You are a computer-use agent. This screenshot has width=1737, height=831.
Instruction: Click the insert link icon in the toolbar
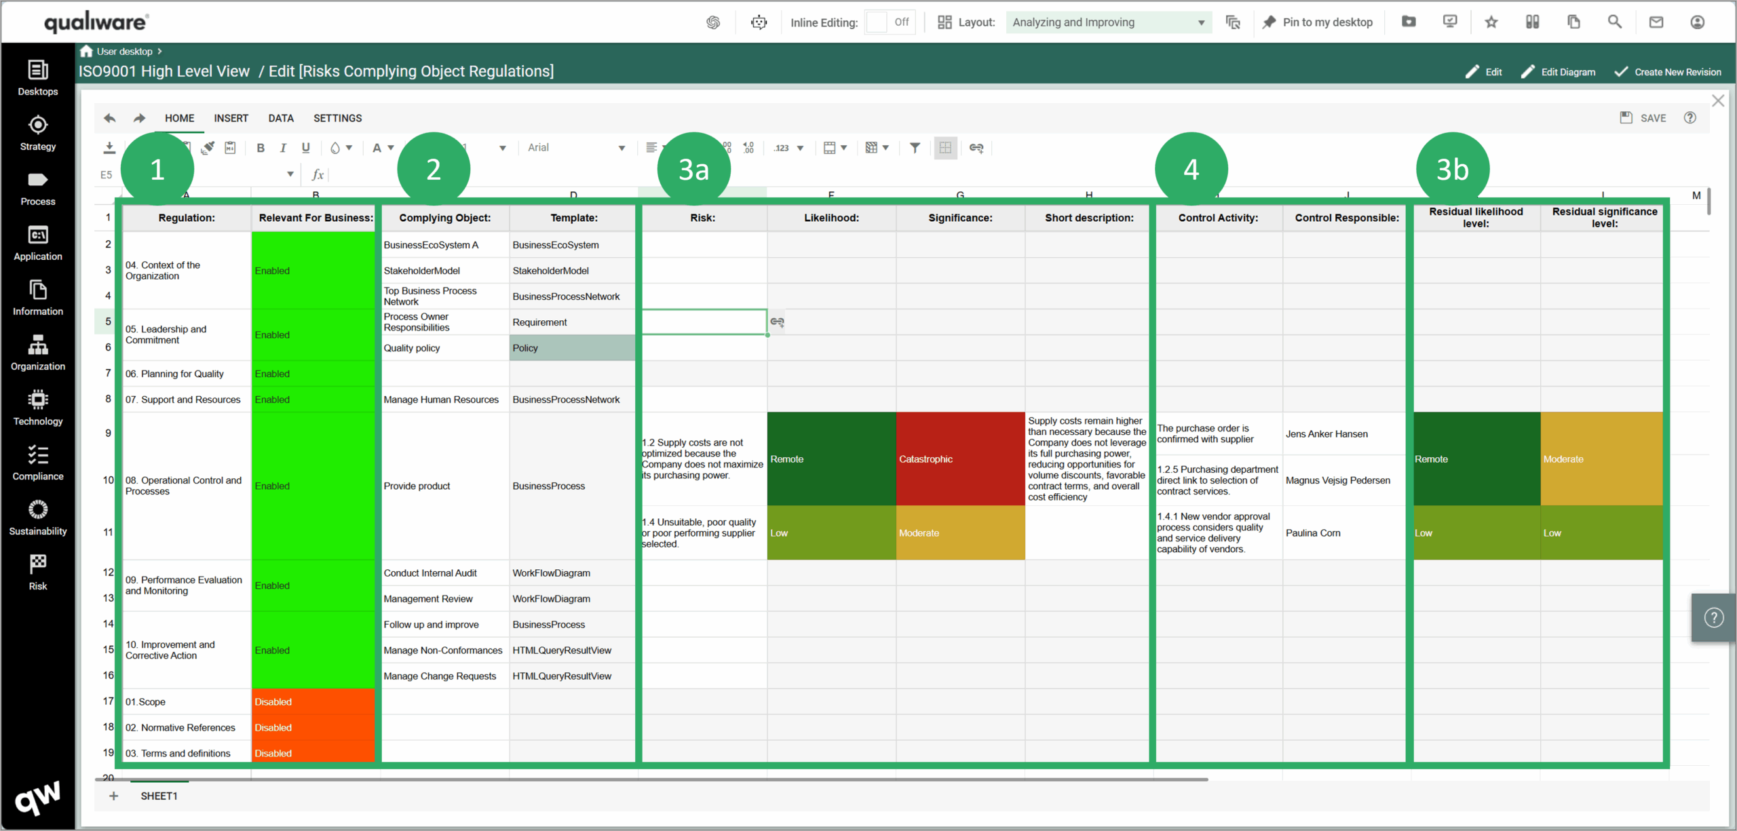[x=977, y=147]
